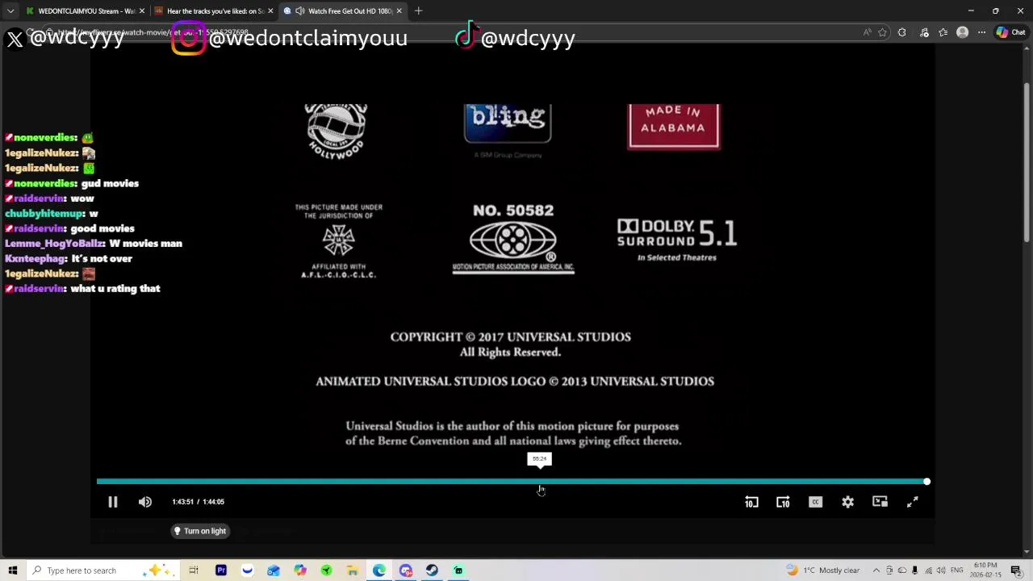Image resolution: width=1033 pixels, height=581 pixels.
Task: Pause the movie playback
Action: tap(113, 502)
